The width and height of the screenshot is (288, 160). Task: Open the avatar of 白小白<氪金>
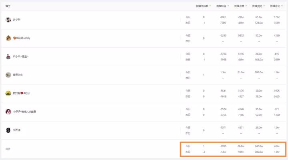8,57
